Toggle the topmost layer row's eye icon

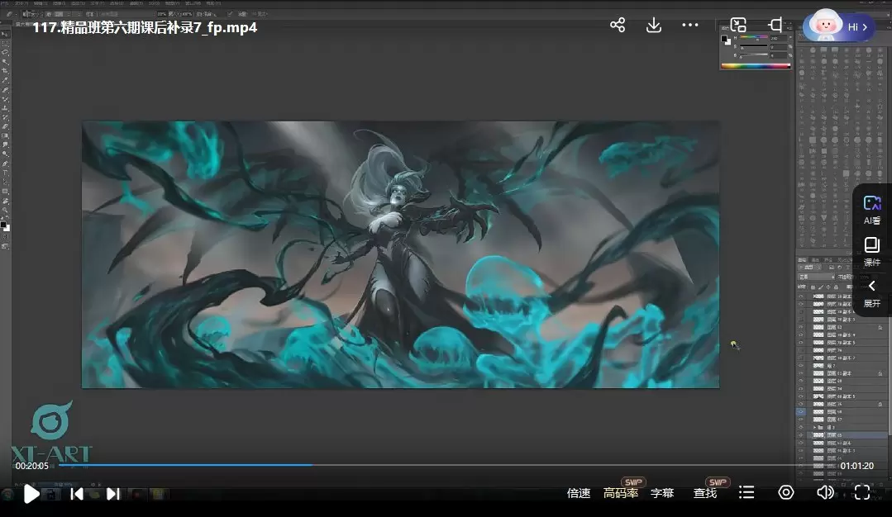point(801,296)
